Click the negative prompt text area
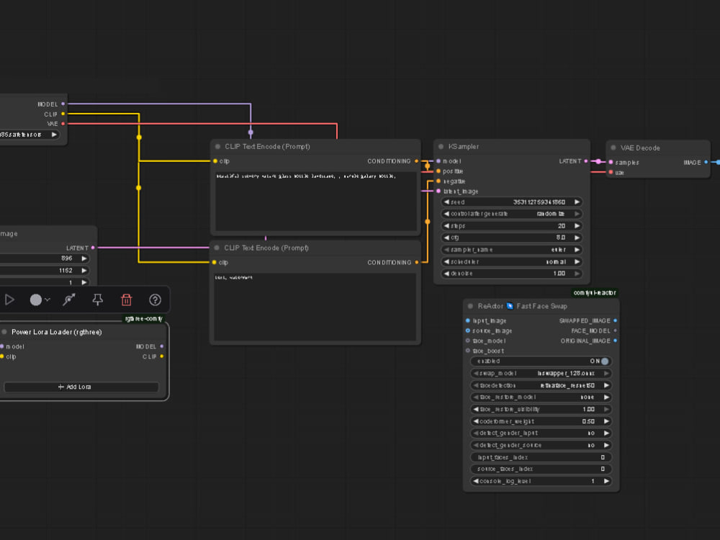Image resolution: width=720 pixels, height=540 pixels. 315,307
